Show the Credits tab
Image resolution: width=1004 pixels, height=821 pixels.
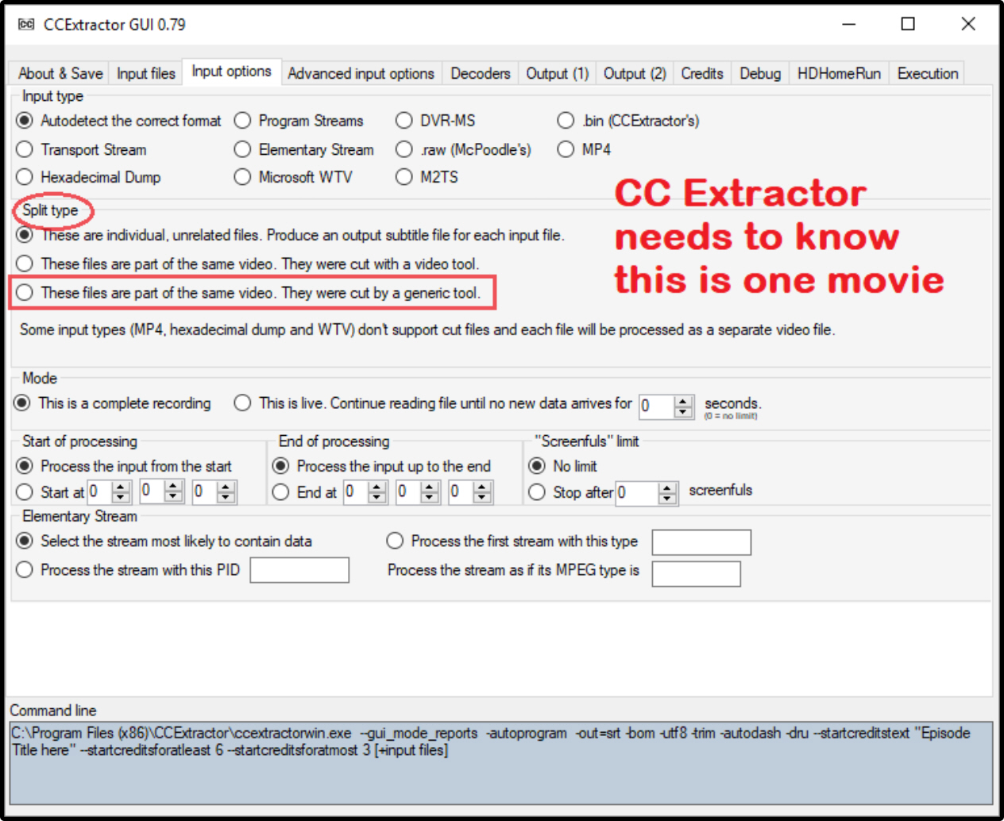702,73
